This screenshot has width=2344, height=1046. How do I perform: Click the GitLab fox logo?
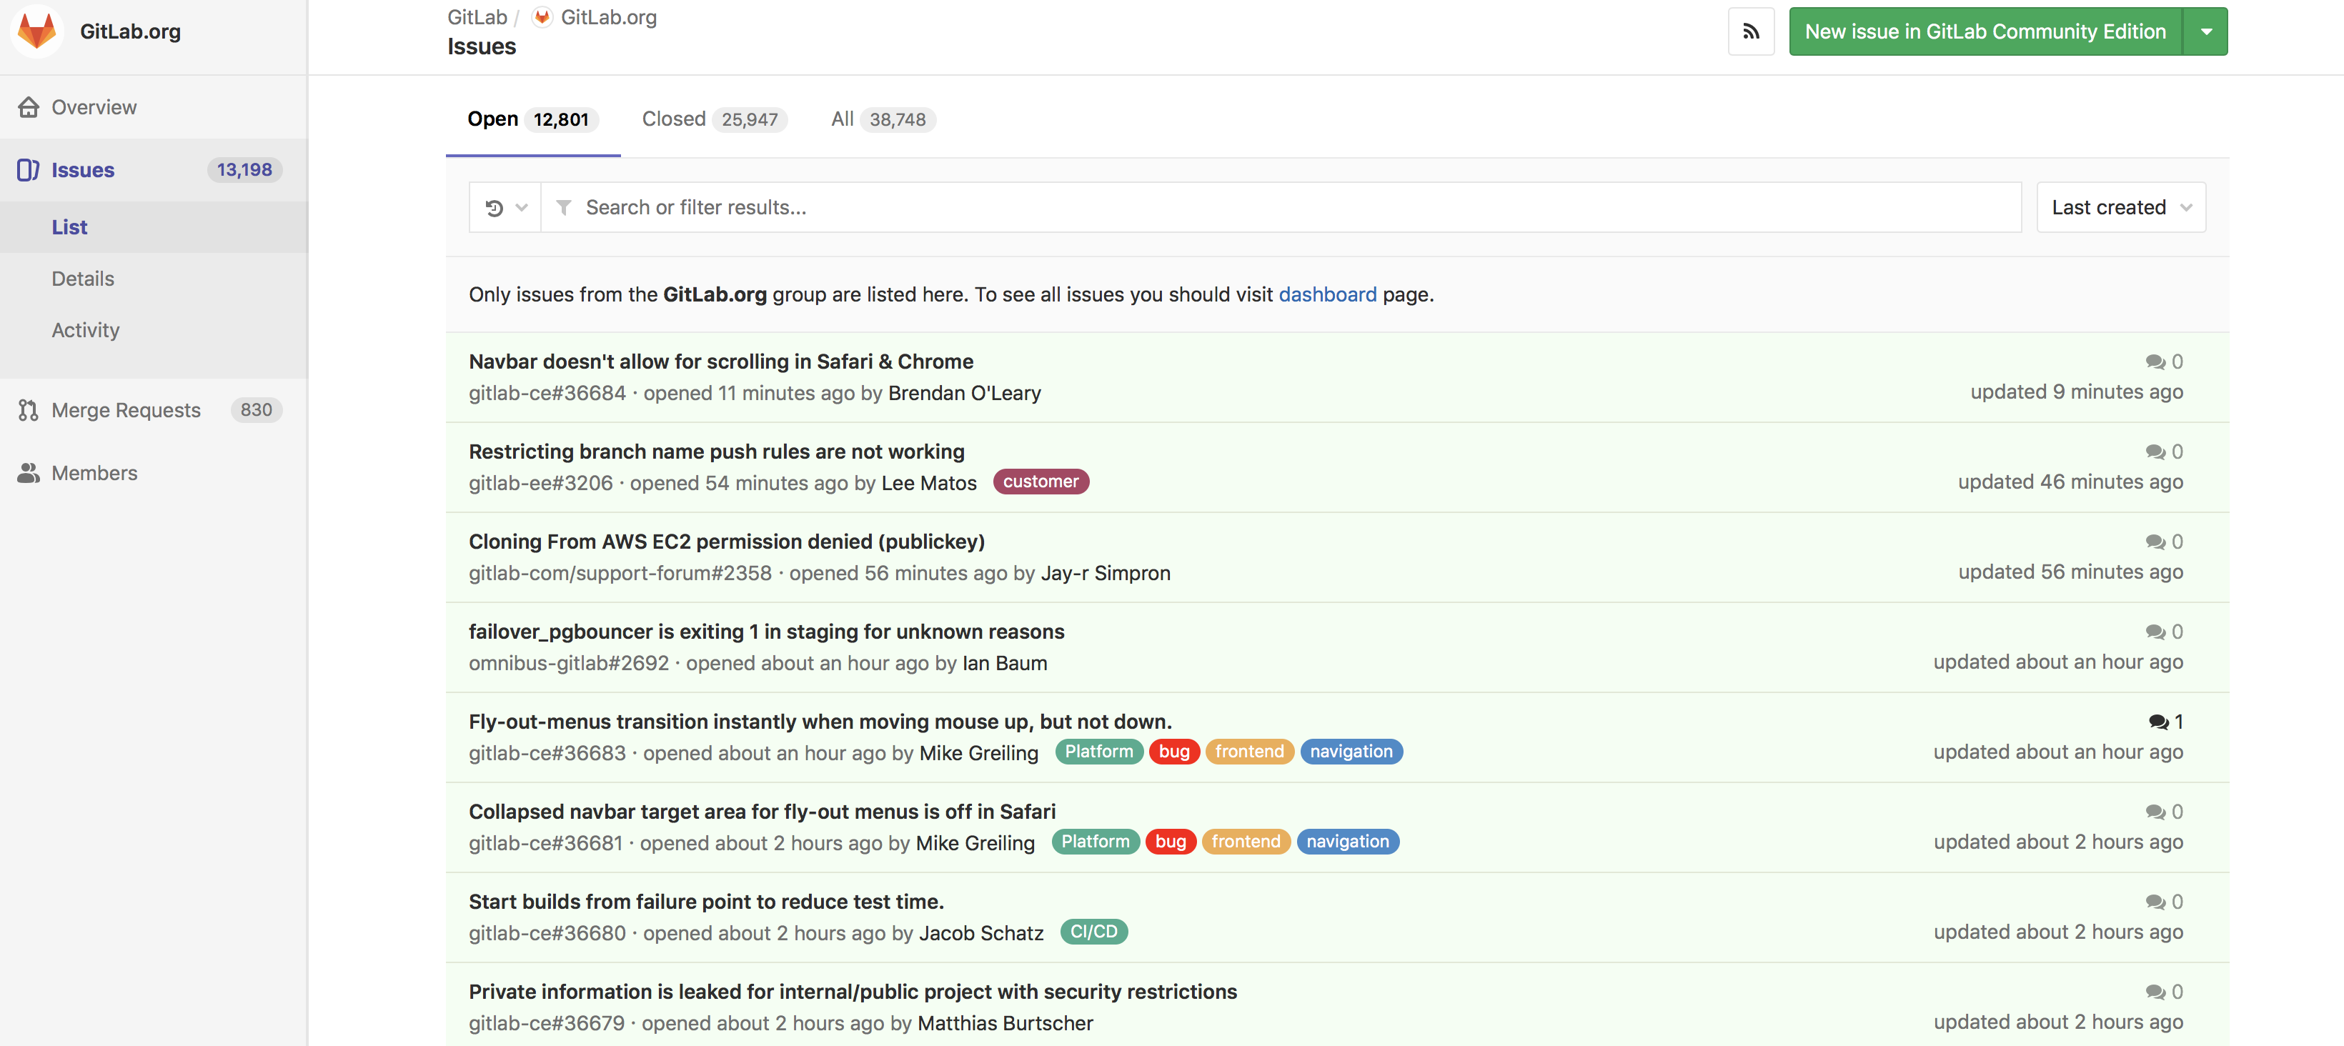click(36, 31)
